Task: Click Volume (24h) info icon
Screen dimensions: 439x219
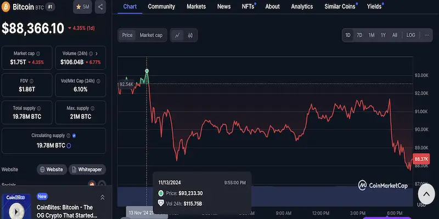Action: [x=91, y=53]
